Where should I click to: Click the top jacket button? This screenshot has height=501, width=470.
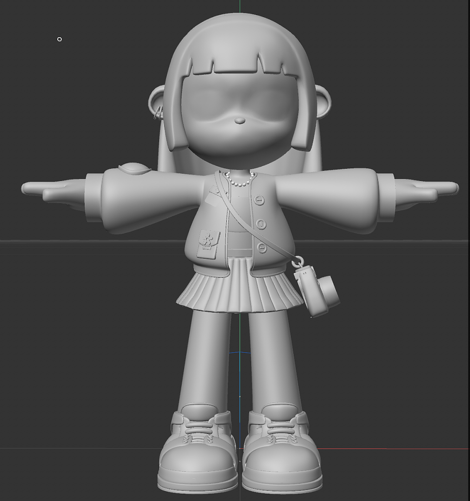(259, 200)
